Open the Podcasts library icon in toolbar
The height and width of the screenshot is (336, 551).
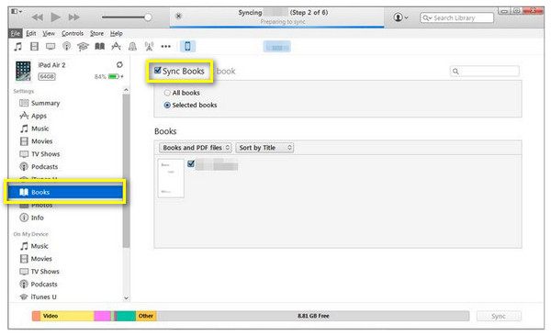tap(66, 47)
